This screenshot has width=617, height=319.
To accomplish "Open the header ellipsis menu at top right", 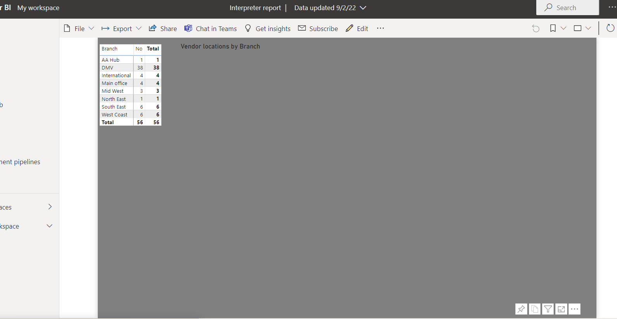I will (612, 7).
